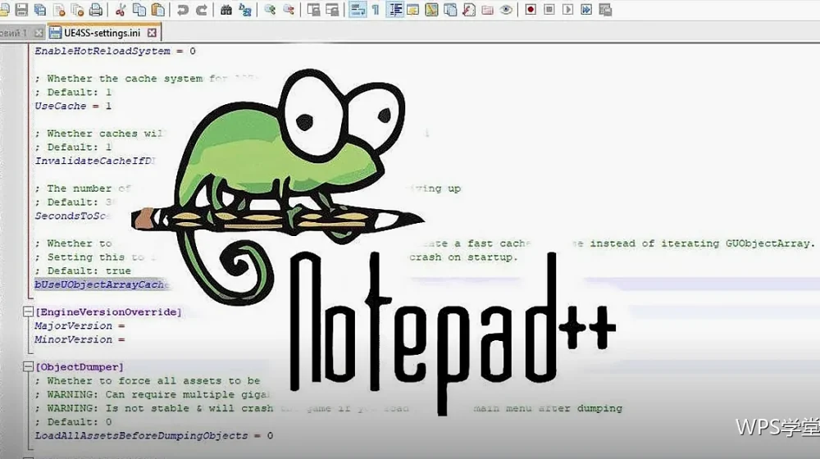Viewport: 820px width, 459px height.
Task: Click the '[EngineVersionOverride]' section header
Action: tap(108, 311)
